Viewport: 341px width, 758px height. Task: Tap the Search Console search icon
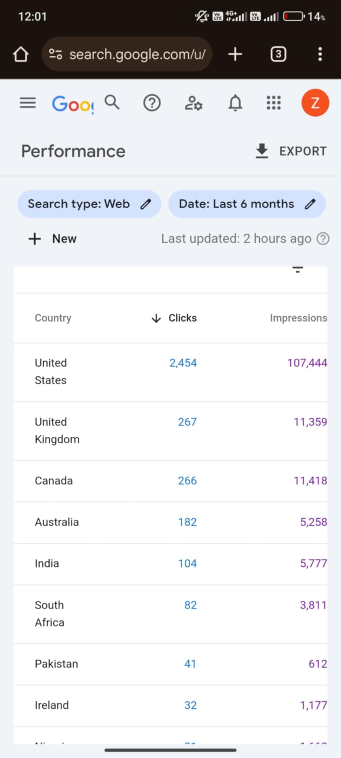(112, 102)
